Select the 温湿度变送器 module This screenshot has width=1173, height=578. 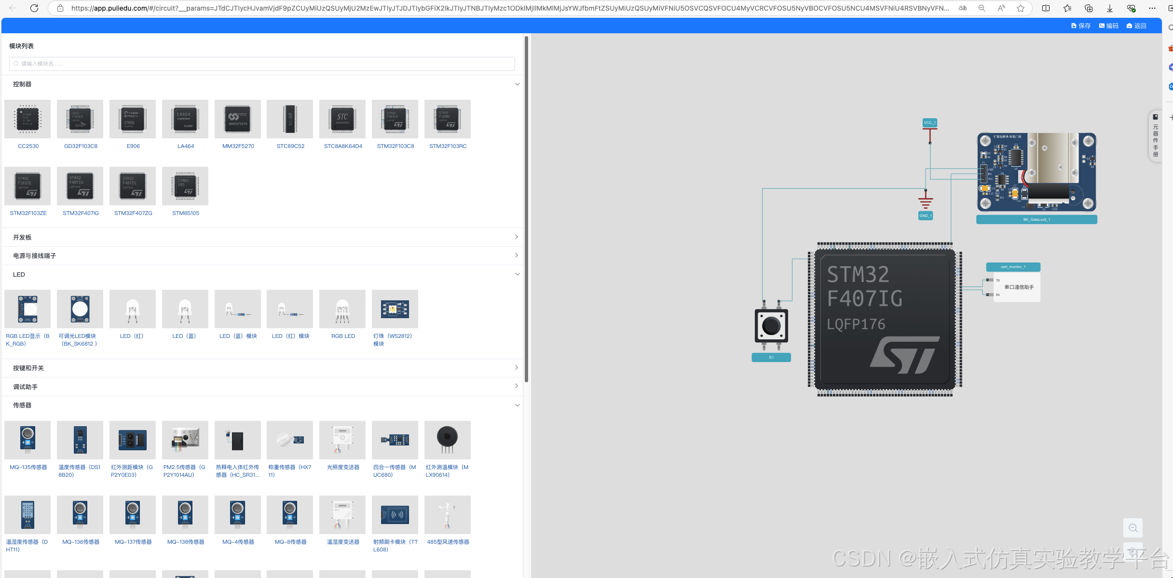click(x=342, y=515)
